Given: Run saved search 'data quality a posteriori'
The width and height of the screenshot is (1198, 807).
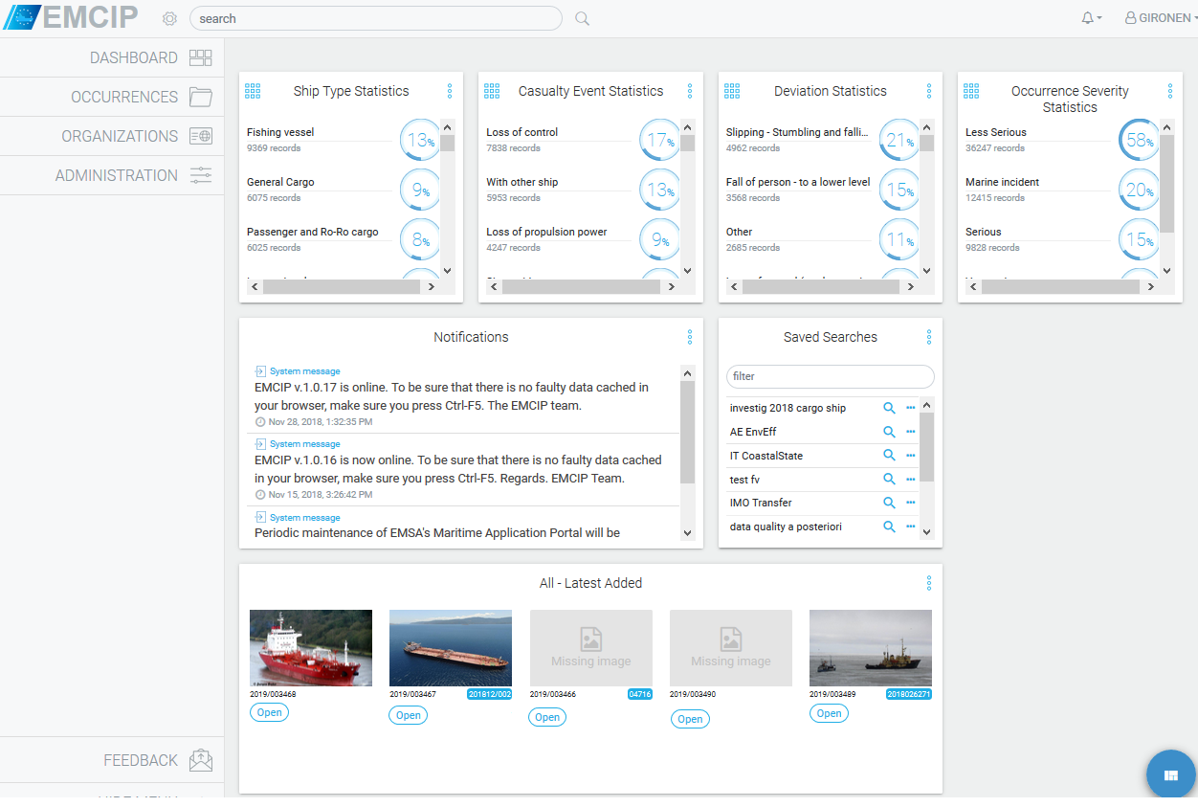Looking at the screenshot, I should [x=889, y=527].
